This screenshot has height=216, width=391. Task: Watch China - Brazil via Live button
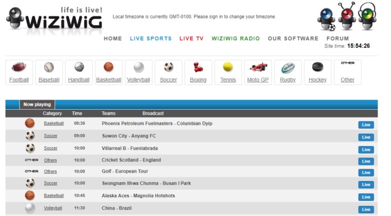[x=366, y=209]
